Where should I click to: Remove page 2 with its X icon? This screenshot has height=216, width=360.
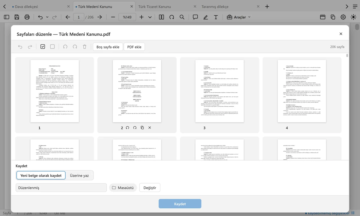[x=149, y=128]
